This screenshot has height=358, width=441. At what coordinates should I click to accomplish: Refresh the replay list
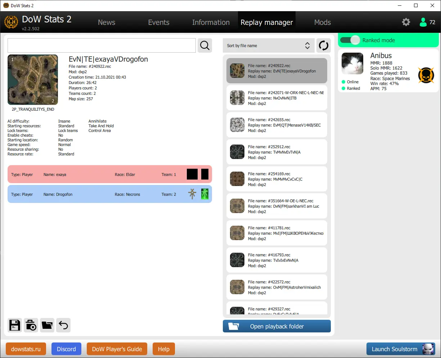click(324, 45)
